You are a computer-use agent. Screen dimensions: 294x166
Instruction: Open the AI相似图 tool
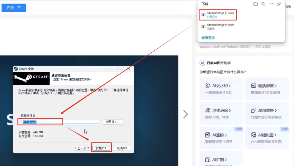coord(267,138)
